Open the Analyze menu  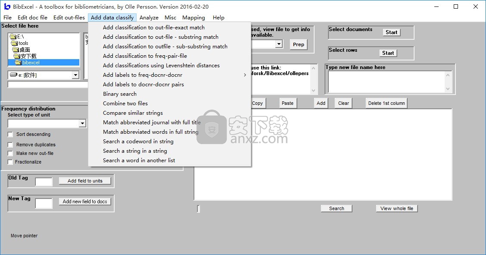(x=149, y=18)
